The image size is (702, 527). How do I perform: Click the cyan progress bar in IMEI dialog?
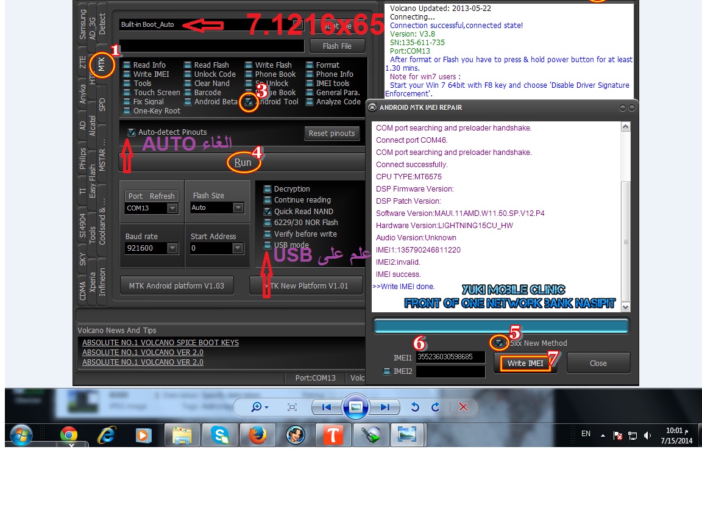[501, 326]
